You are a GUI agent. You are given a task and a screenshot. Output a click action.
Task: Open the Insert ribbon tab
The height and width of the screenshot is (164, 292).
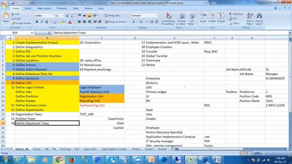click(x=28, y=8)
